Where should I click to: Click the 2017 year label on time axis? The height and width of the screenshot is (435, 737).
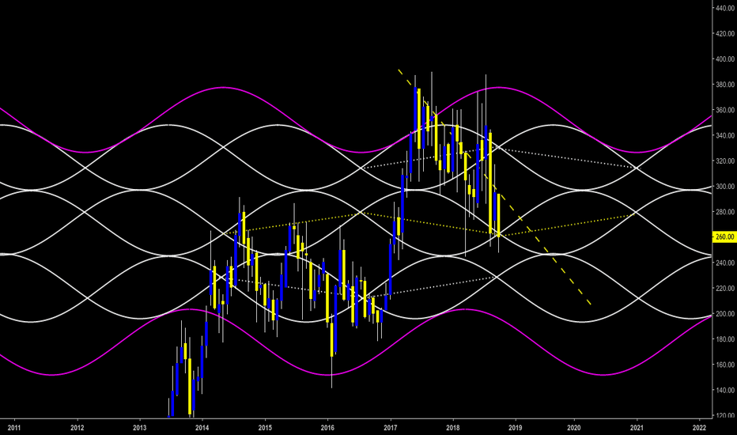point(391,427)
